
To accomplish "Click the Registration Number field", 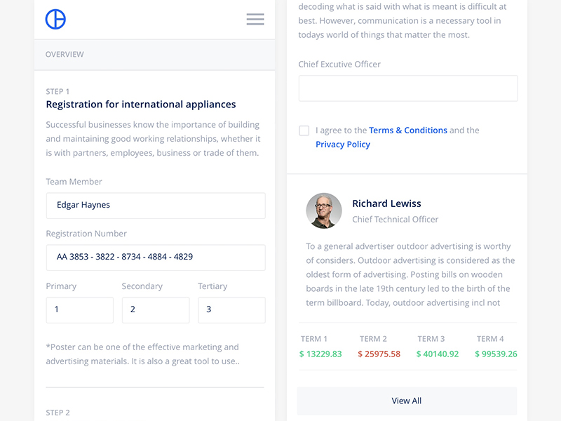I will click(x=156, y=258).
